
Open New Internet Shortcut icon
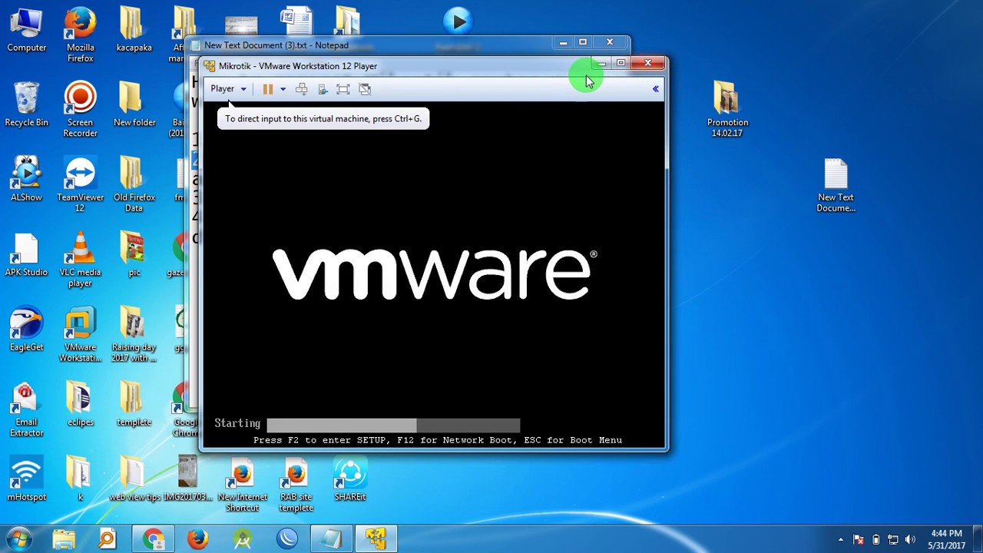point(242,485)
